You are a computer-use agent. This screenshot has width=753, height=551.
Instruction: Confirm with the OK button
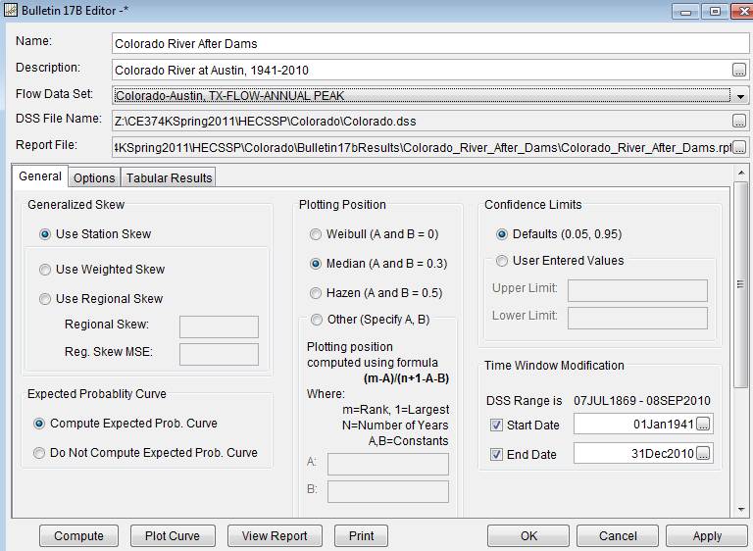(528, 535)
